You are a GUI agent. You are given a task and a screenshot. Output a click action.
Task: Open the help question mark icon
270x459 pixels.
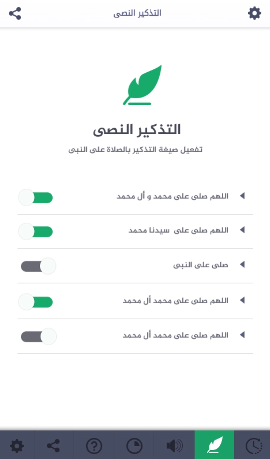[x=94, y=445]
